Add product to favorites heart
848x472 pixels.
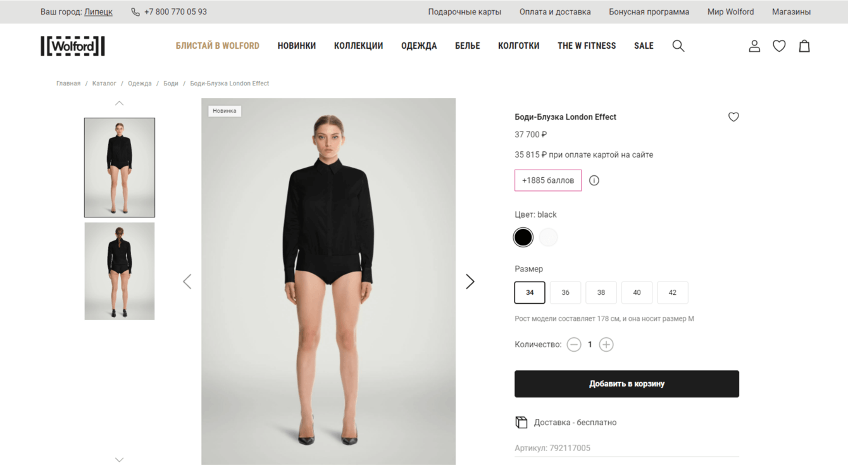pos(733,117)
